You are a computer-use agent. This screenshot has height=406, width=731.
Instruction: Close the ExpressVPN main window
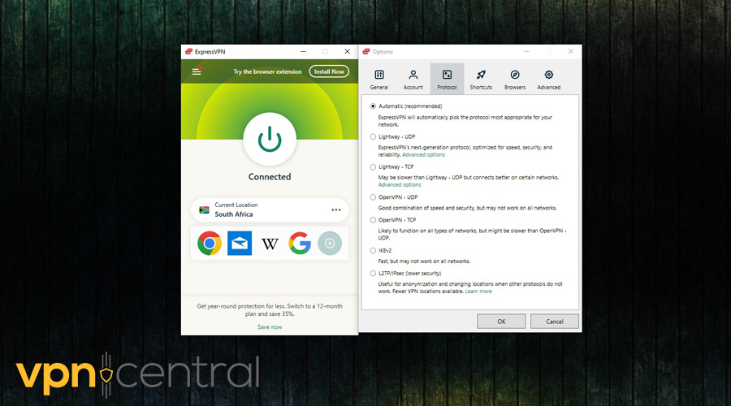click(x=348, y=52)
